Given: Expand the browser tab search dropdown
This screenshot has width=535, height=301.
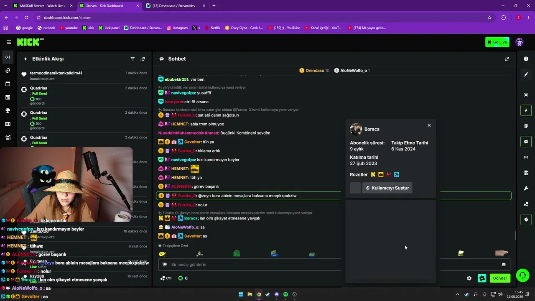Looking at the screenshot, I should click(x=5, y=6).
